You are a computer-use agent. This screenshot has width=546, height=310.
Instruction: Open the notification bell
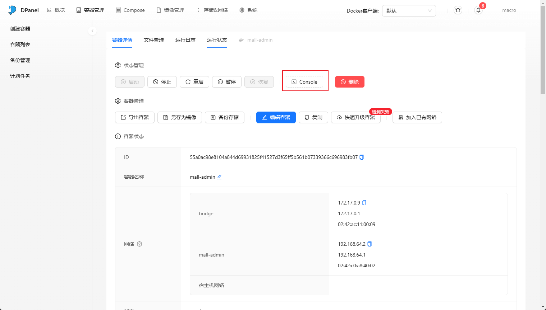tap(478, 10)
